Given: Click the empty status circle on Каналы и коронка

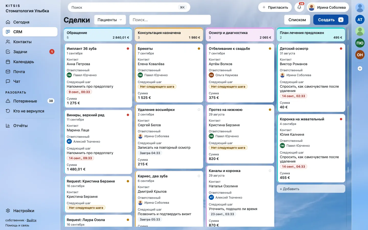Looking at the screenshot, I should [x=270, y=171].
